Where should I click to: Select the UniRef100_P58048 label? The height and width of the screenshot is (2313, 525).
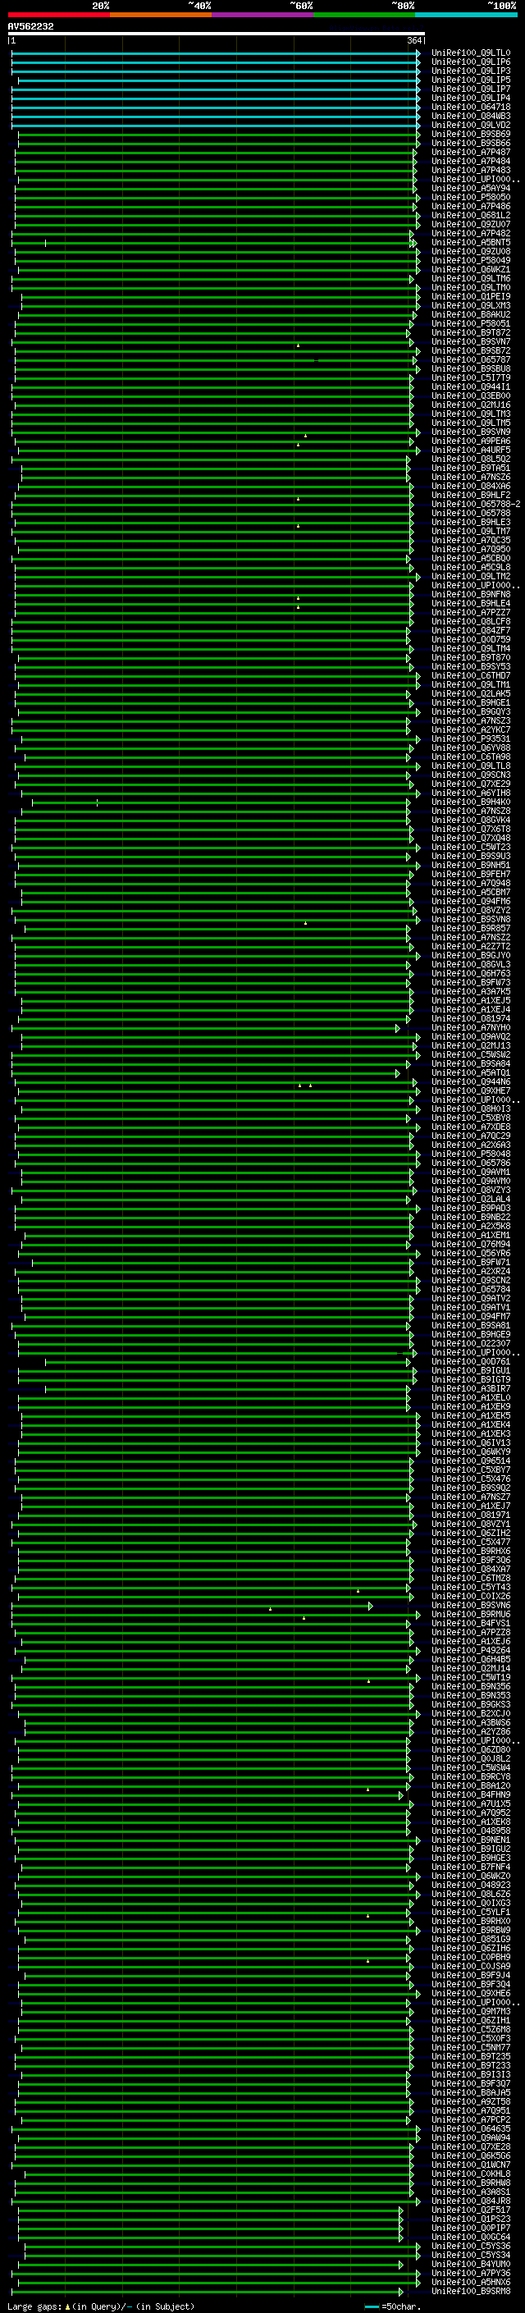pos(471,1154)
